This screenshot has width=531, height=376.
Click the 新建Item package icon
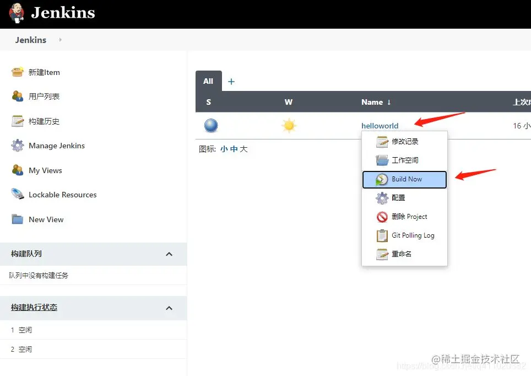17,72
